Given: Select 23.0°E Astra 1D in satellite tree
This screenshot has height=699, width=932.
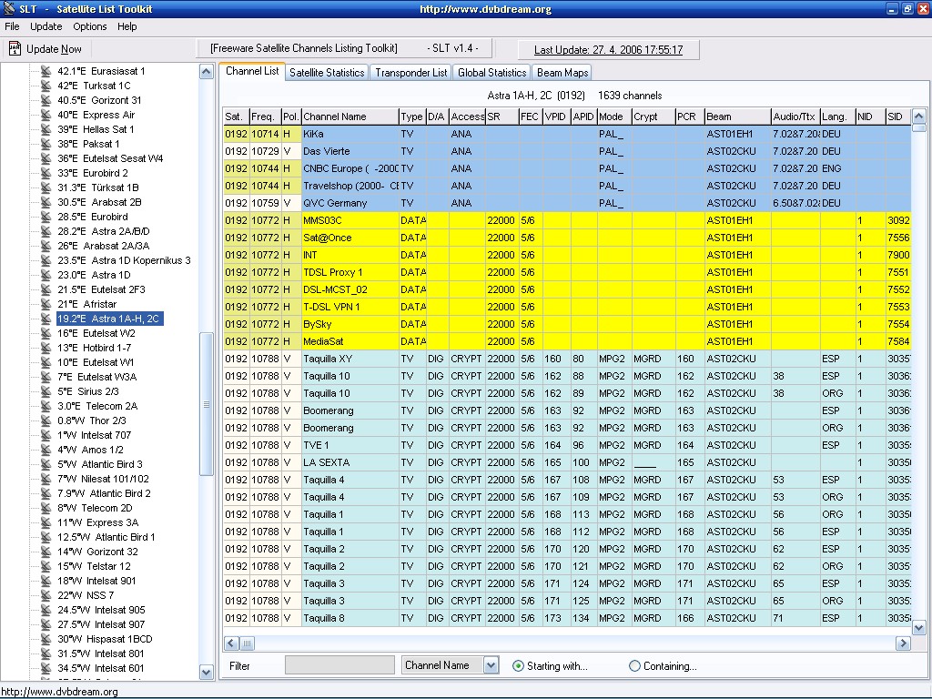Looking at the screenshot, I should (x=94, y=275).
